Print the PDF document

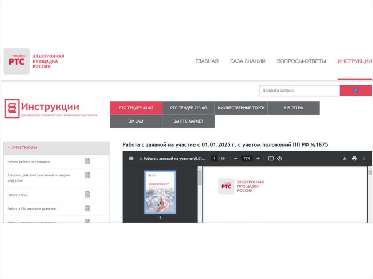(x=354, y=159)
